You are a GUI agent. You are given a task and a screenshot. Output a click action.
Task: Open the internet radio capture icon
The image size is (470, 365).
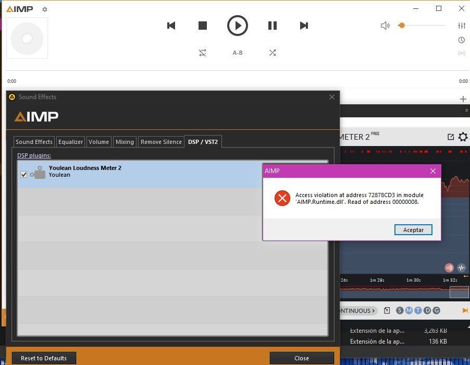click(462, 53)
